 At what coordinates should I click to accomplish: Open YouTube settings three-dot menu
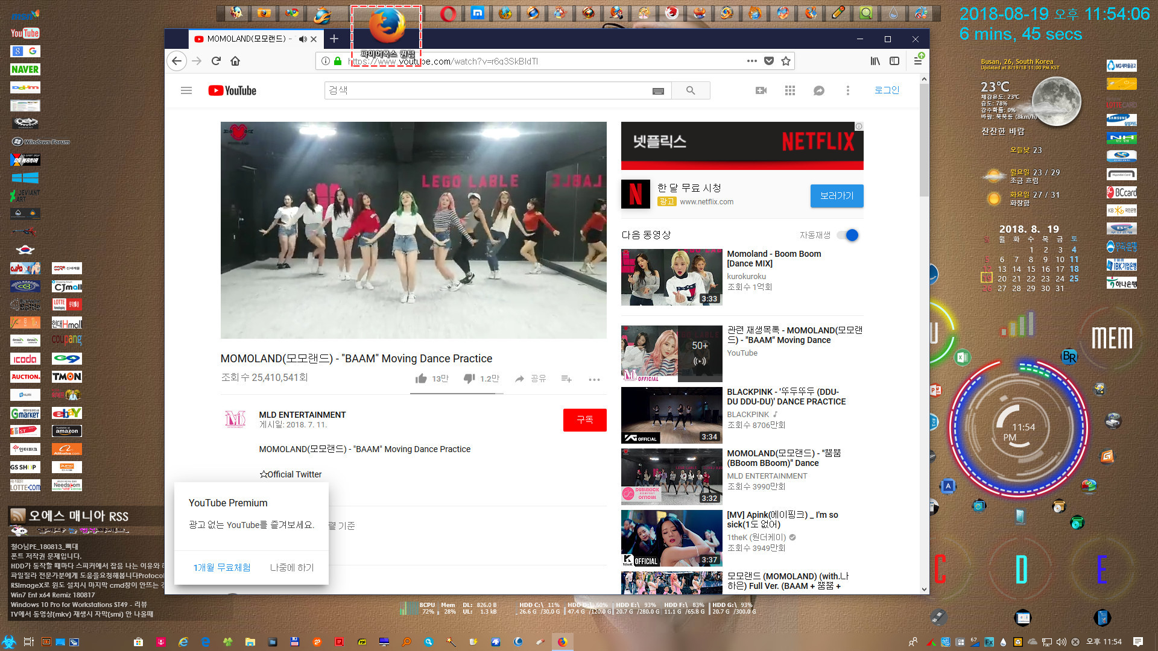pyautogui.click(x=848, y=90)
